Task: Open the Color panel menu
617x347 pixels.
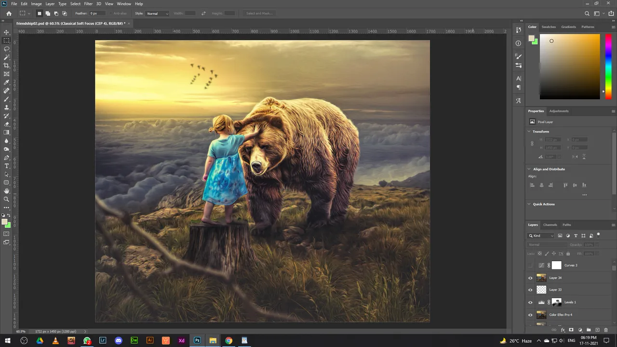Action: [x=613, y=27]
